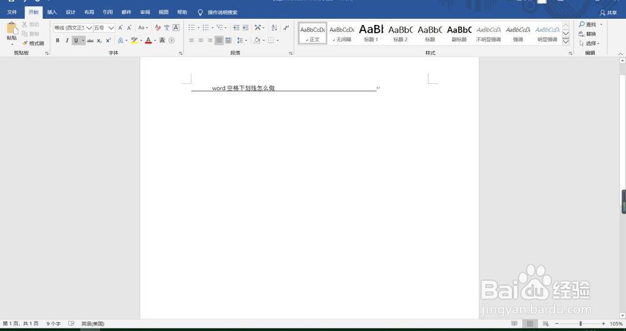The height and width of the screenshot is (331, 626).
Task: Switch to Web Layout view icon
Action: coord(546,323)
